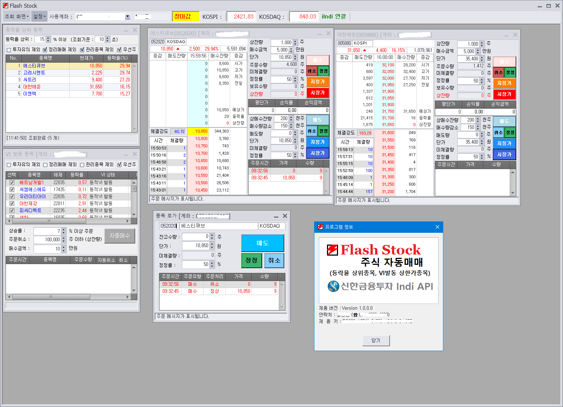Toggle 투자유의 제외 in 등락율 상위 종목 panel
The image size is (563, 407).
pos(9,50)
